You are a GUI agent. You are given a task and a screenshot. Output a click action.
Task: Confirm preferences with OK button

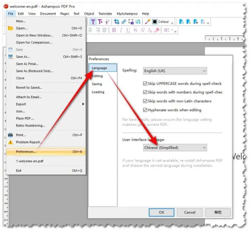(x=162, y=212)
